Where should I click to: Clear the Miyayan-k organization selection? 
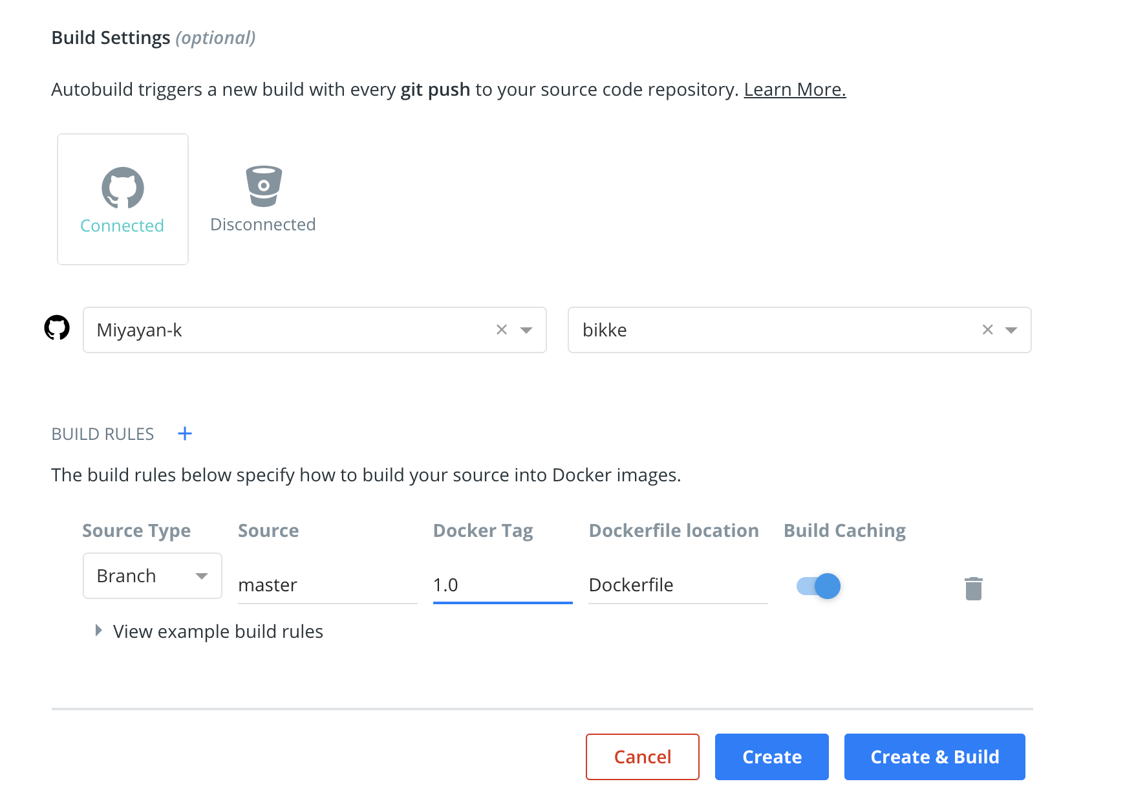point(502,330)
